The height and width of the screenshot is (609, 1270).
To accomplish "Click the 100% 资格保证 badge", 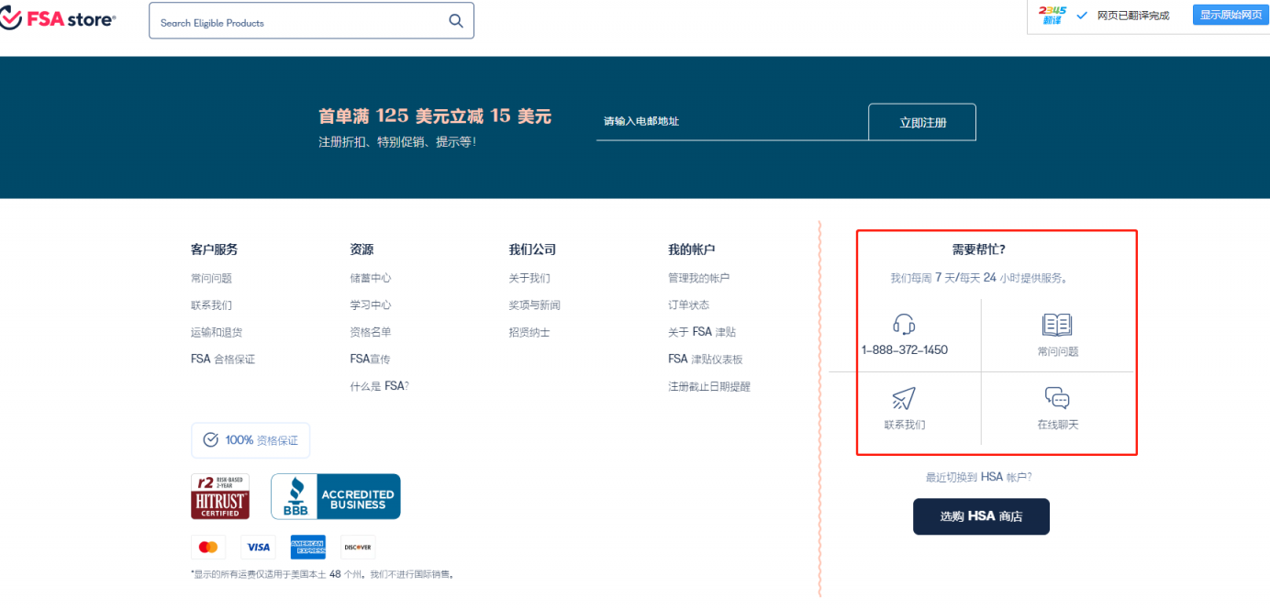I will (250, 440).
